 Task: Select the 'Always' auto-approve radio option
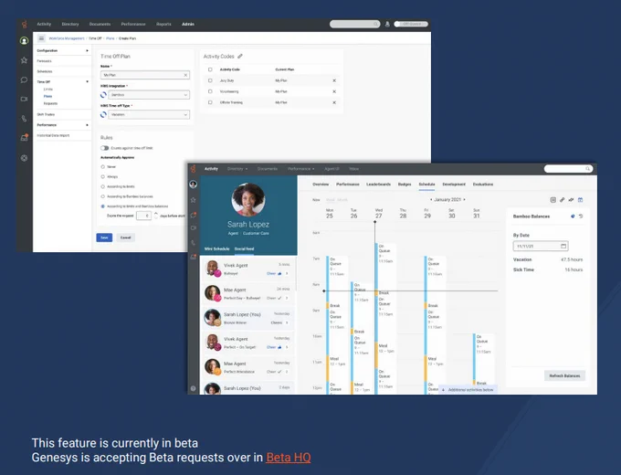(x=103, y=176)
